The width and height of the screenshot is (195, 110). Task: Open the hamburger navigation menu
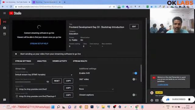5,13
